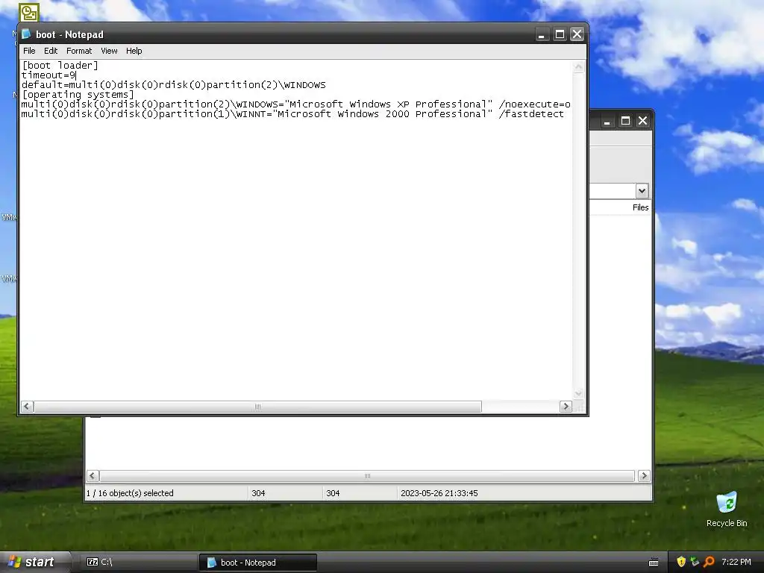Click the olive clock icon at the top-left desktop
The image size is (764, 573).
pos(29,13)
